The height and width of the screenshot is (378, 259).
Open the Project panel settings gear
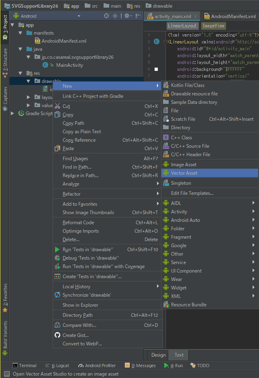127,15
